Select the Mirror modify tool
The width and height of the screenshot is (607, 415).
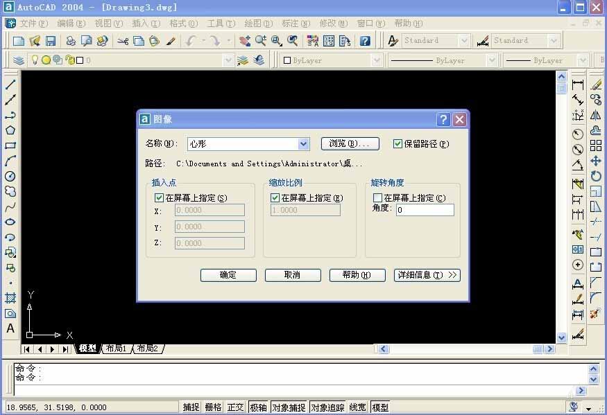(596, 115)
